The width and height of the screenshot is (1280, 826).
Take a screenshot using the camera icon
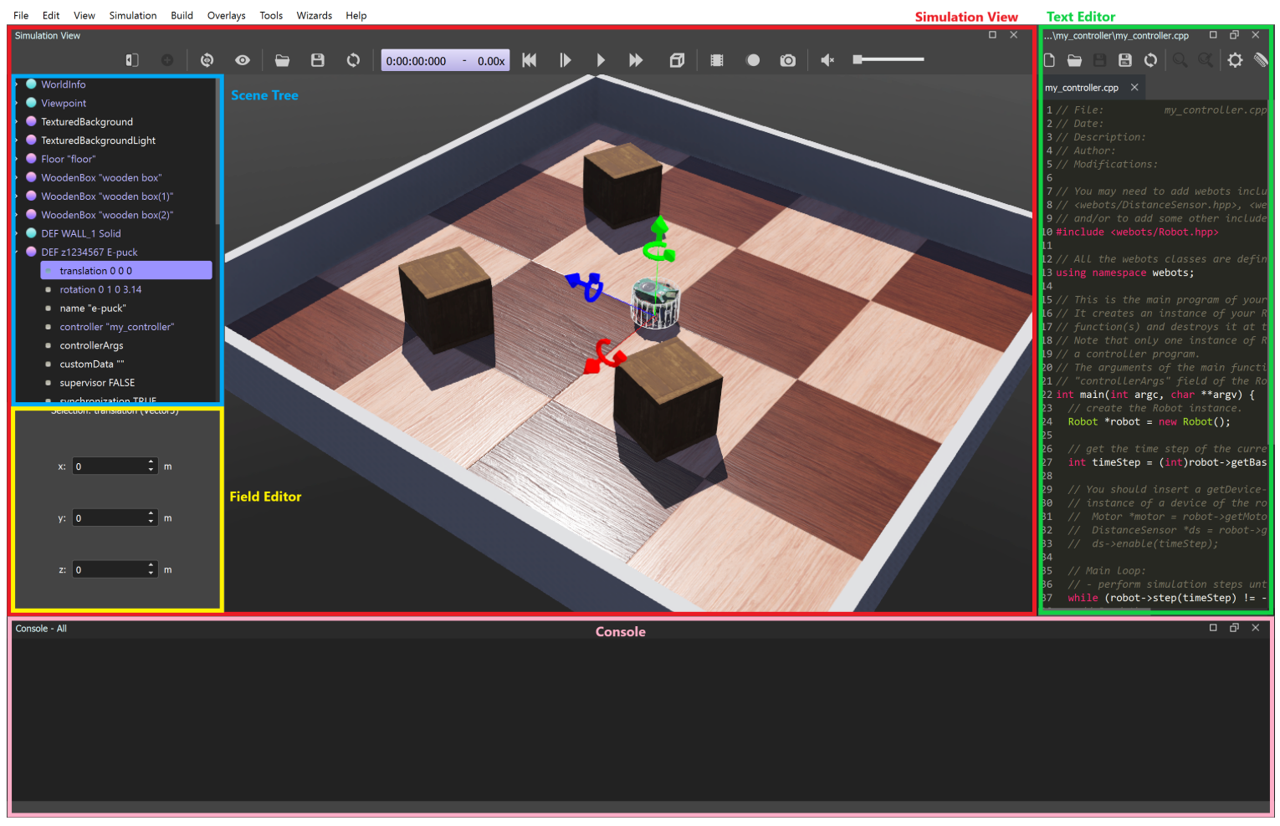coord(787,59)
